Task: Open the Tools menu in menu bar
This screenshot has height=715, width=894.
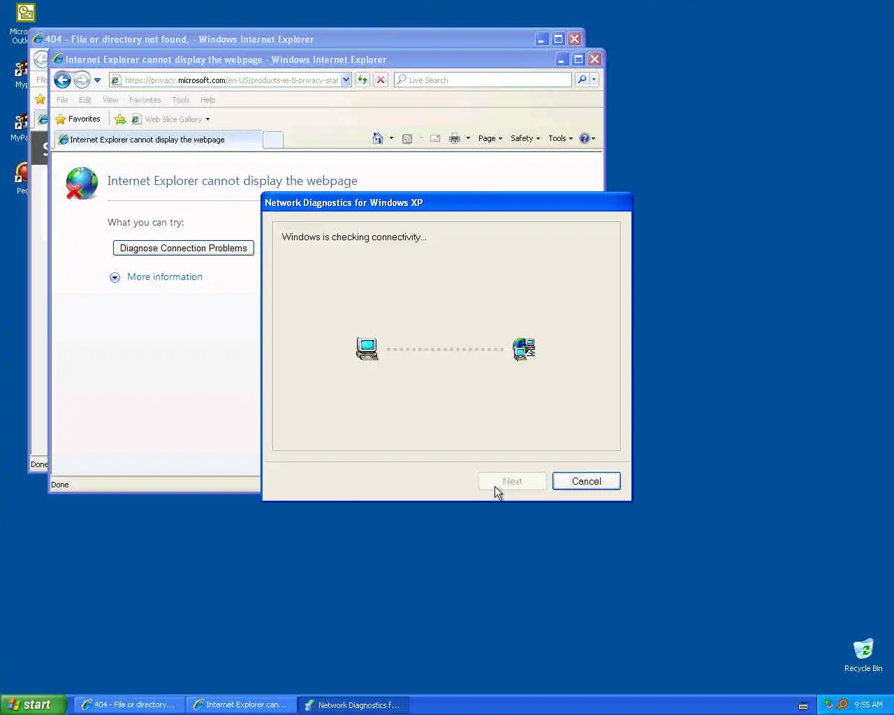Action: pos(181,100)
